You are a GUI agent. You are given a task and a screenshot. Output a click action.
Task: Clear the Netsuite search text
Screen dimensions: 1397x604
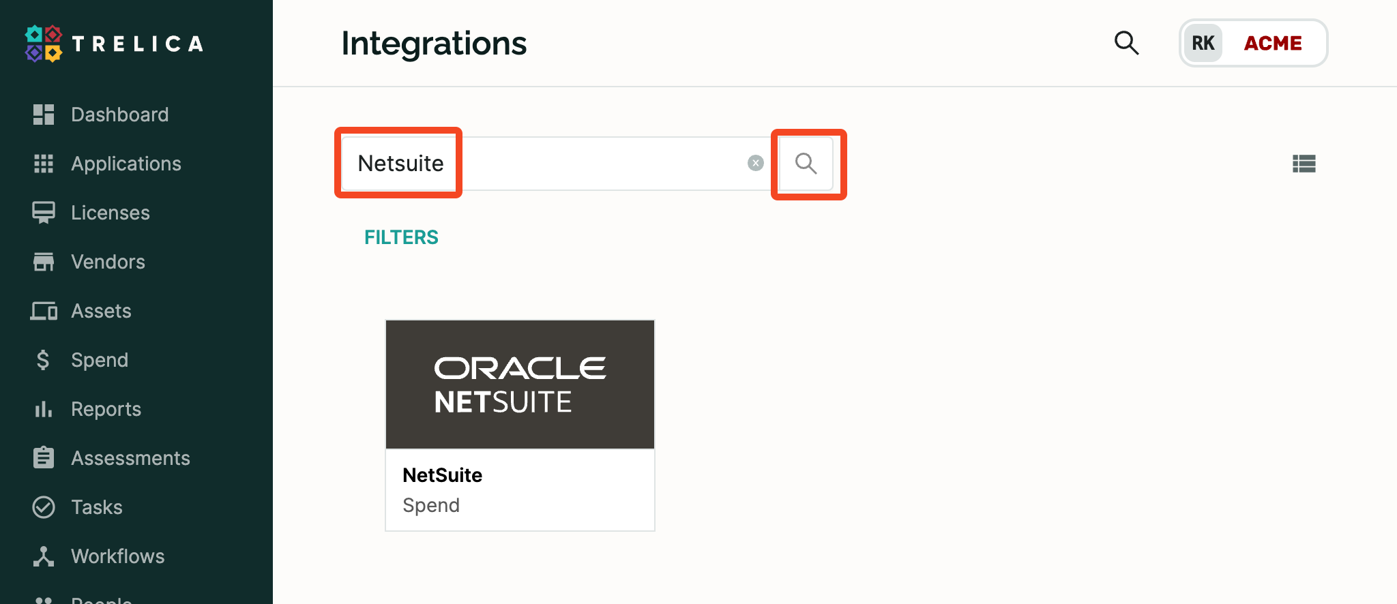coord(754,163)
